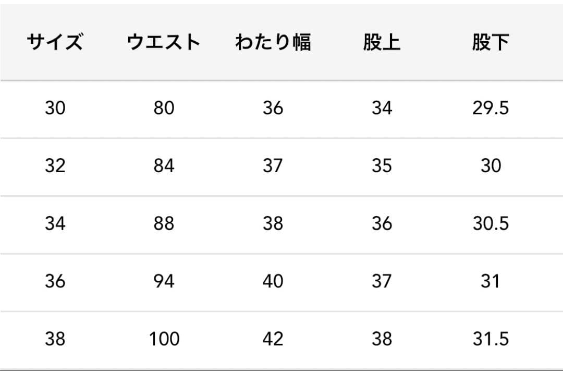
Task: Select waist value 80
Action: 164,109
